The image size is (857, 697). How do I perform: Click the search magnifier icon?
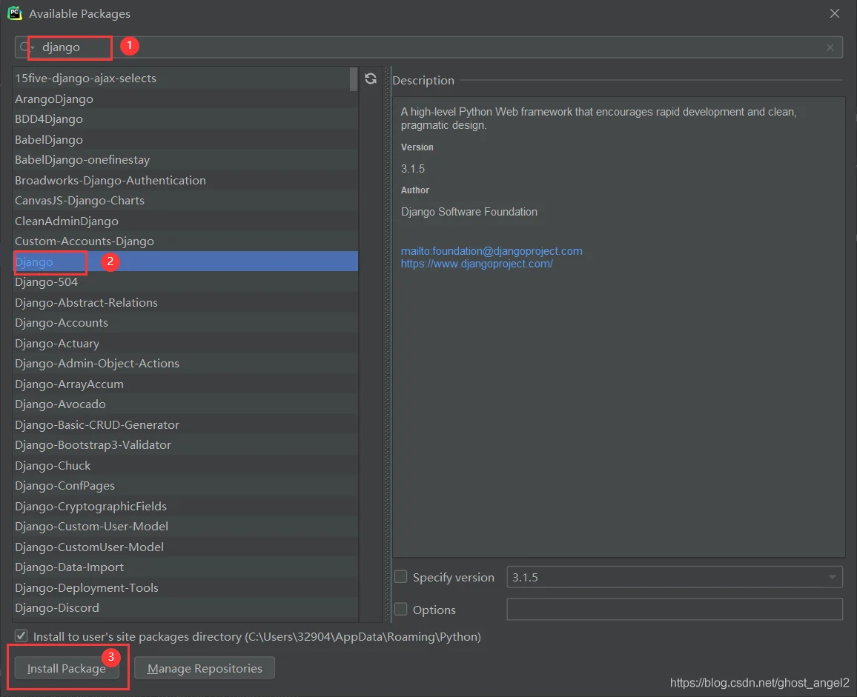pos(24,47)
